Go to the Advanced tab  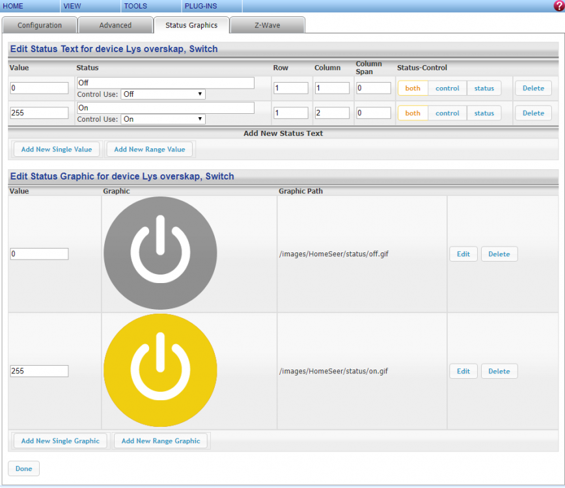(x=115, y=25)
